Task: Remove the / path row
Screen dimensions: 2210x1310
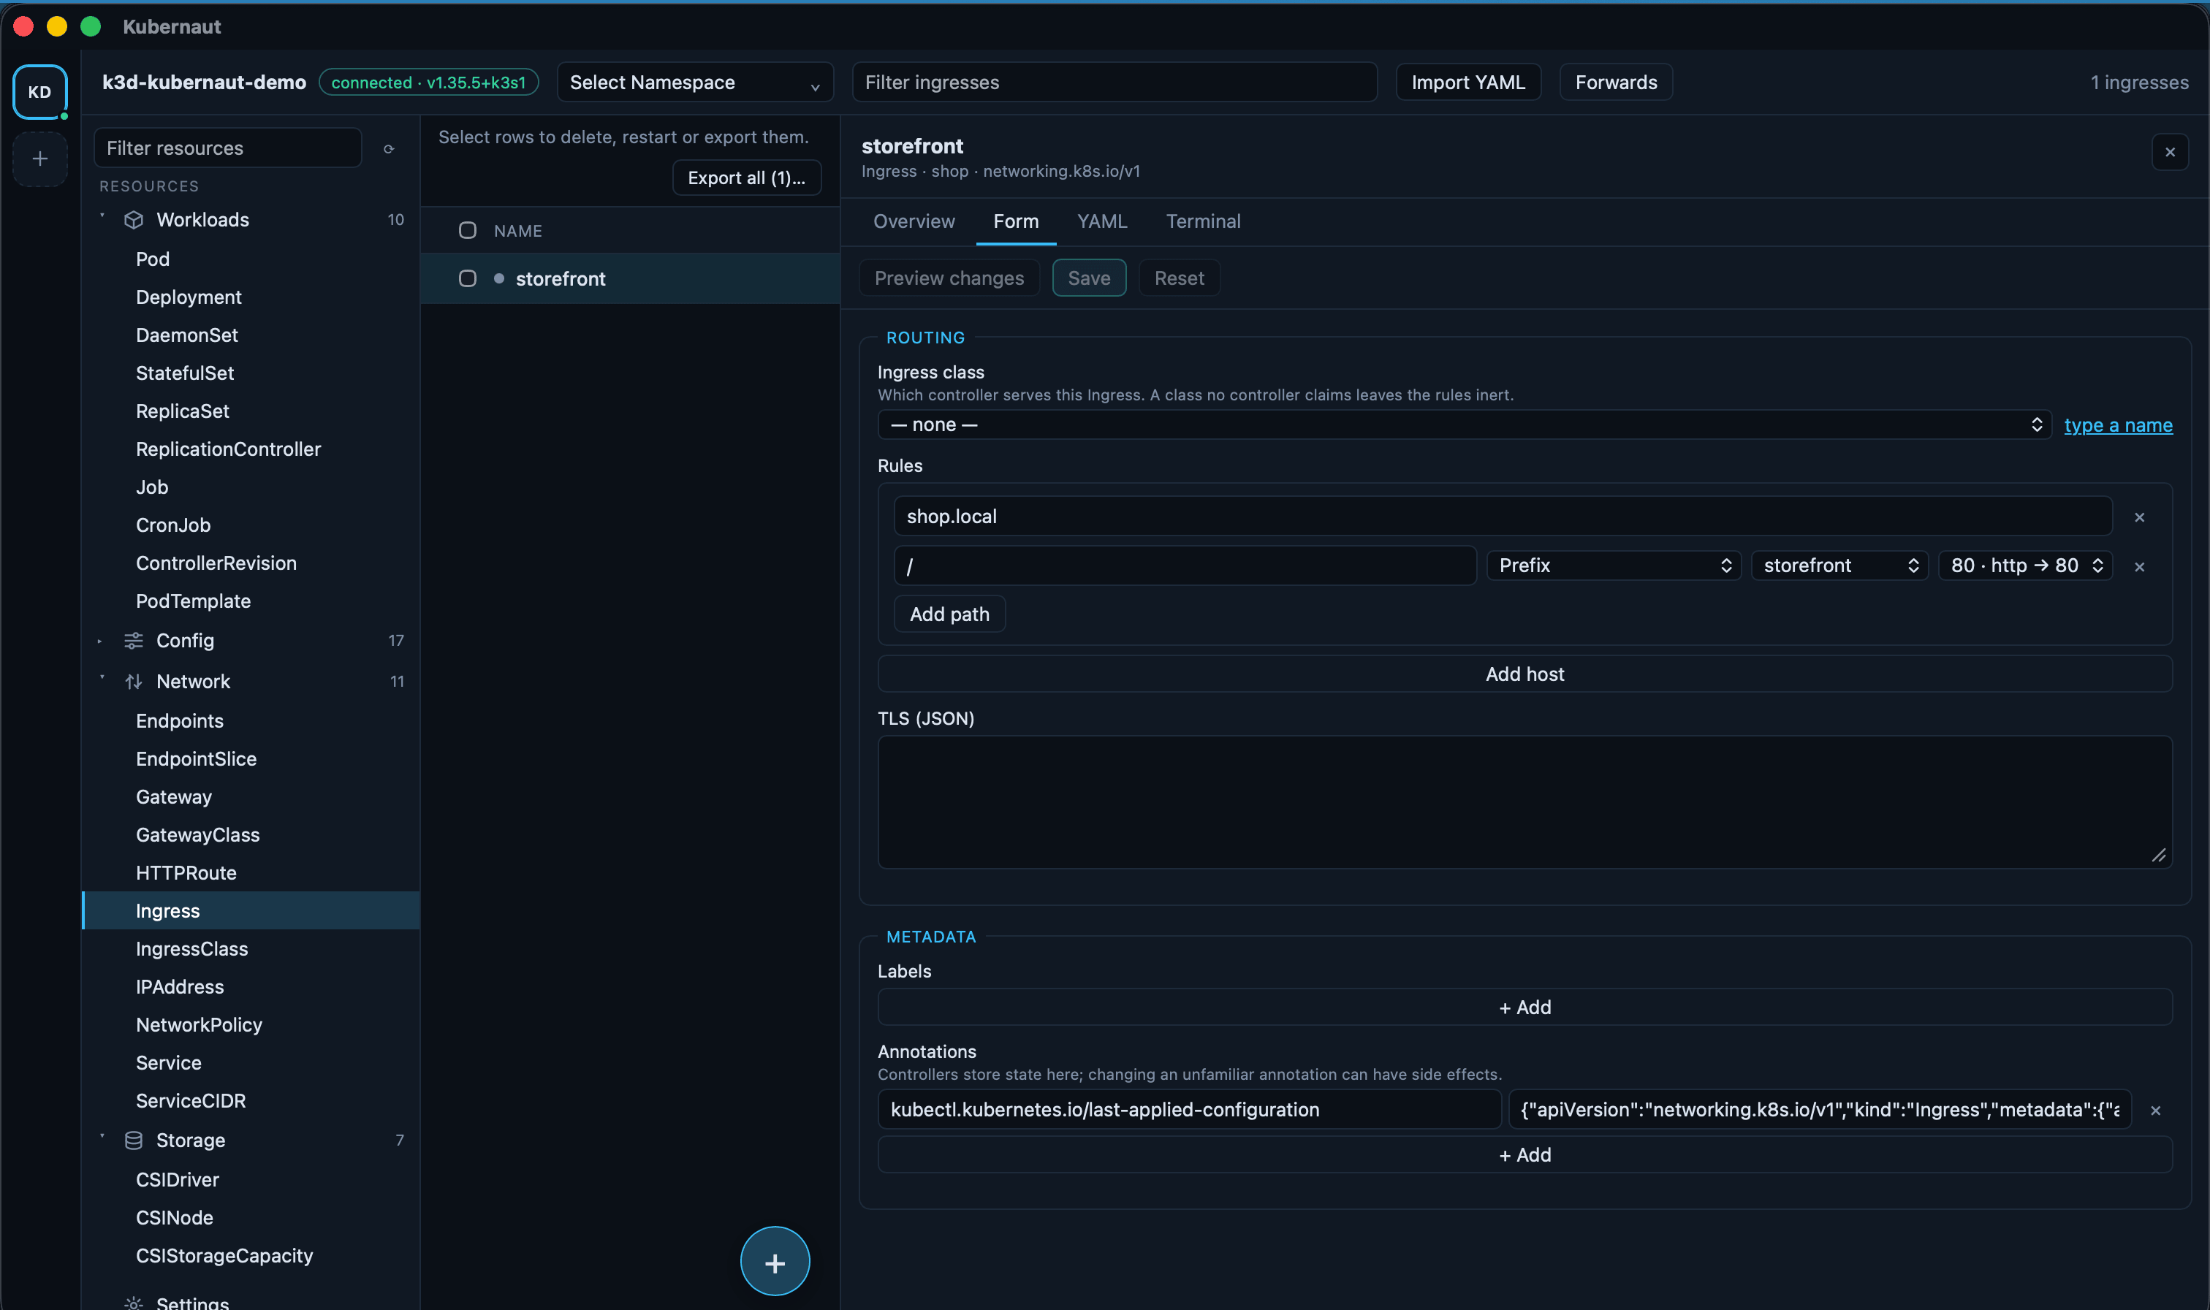Action: tap(2138, 567)
